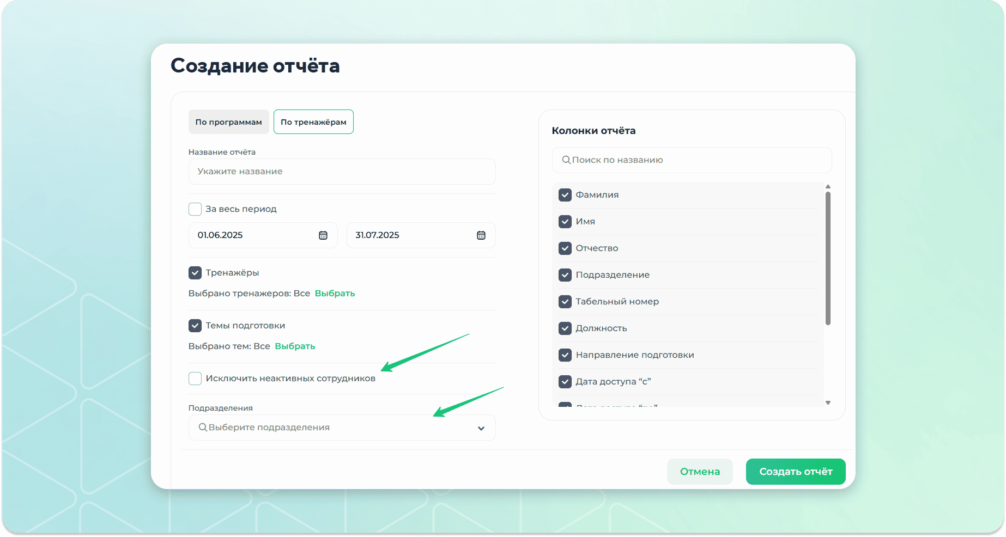
Task: Uncheck the Фамилия column checkbox
Action: pyautogui.click(x=565, y=195)
